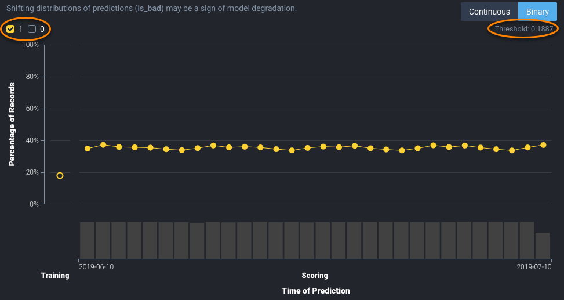Click the Scoring axis label

pyautogui.click(x=315, y=276)
